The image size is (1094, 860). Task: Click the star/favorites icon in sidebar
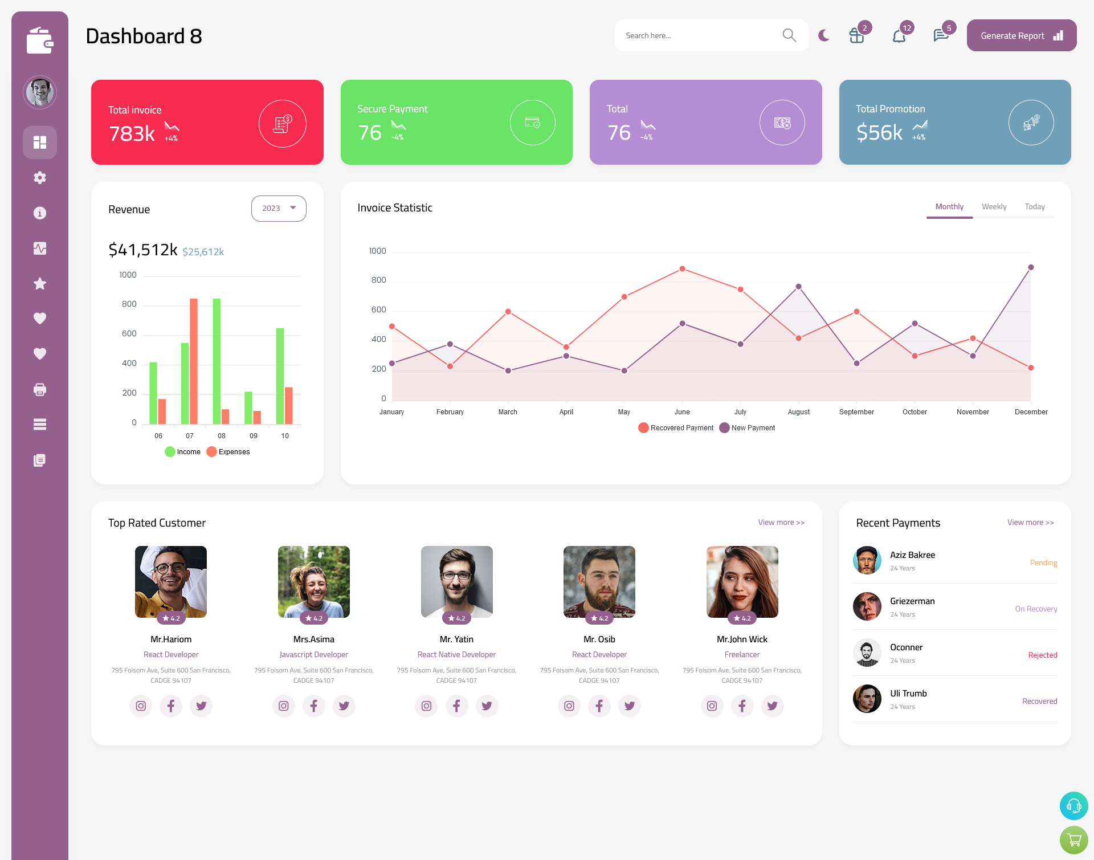(x=40, y=283)
